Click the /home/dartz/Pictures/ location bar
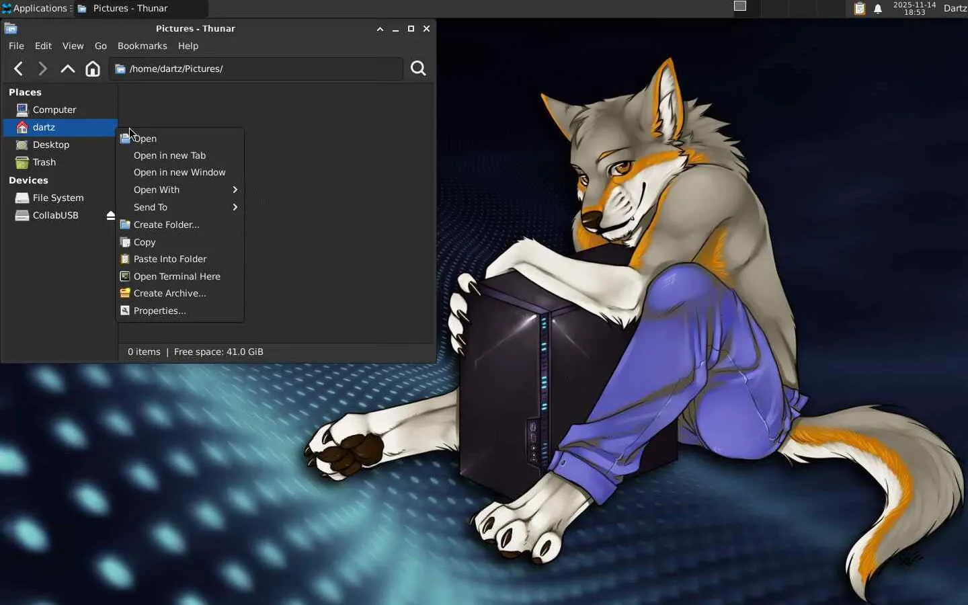 pyautogui.click(x=256, y=69)
